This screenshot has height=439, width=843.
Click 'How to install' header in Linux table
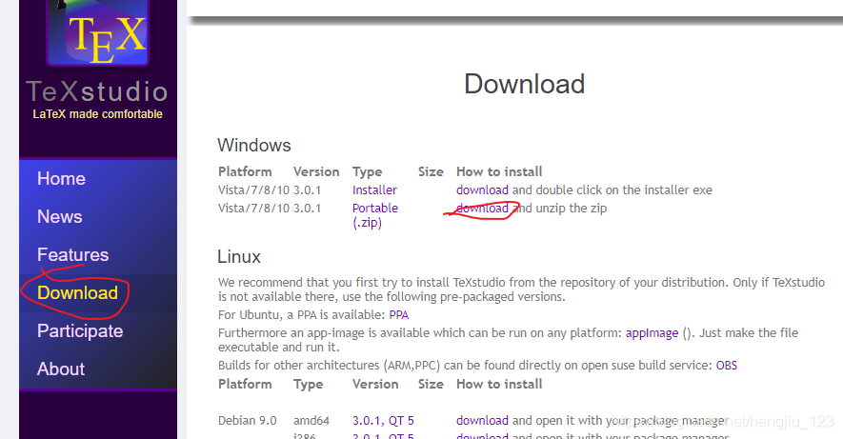coord(499,384)
